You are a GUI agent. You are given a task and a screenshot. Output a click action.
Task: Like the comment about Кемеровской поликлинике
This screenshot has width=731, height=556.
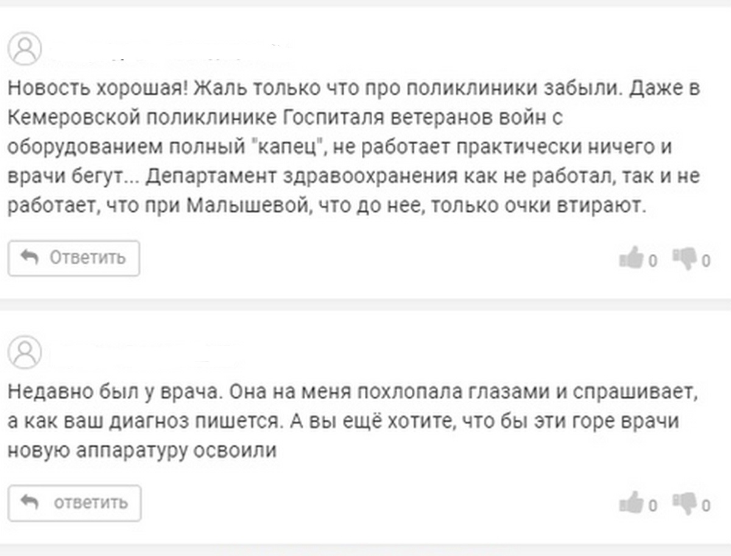[x=631, y=258]
